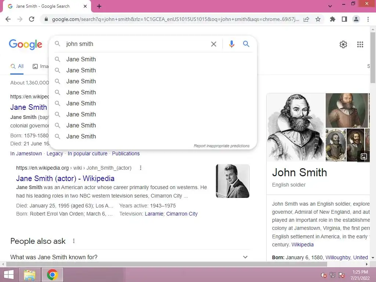The width and height of the screenshot is (376, 282).
Task: Open the three-dot menu beside John_Smith_(actor) URL
Action: 141,168
